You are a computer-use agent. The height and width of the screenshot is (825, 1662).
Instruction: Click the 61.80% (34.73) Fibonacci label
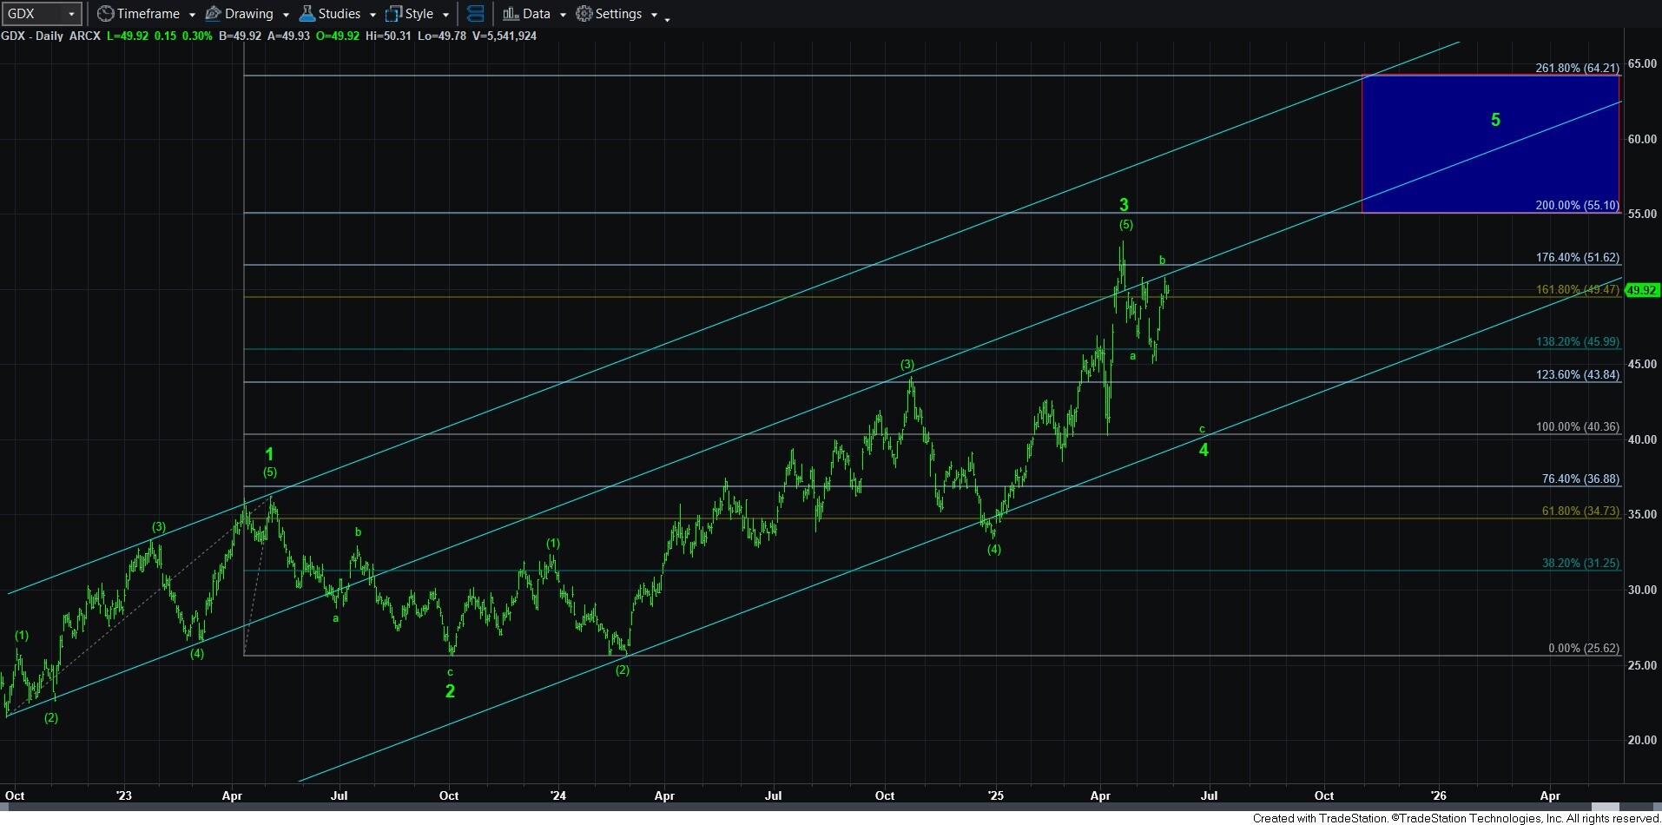(x=1580, y=511)
